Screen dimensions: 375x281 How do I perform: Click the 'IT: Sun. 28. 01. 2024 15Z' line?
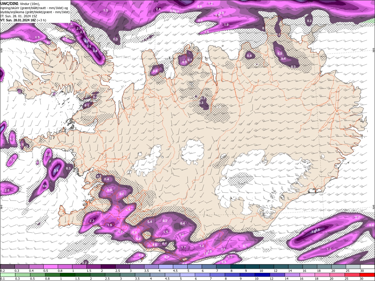(18, 16)
